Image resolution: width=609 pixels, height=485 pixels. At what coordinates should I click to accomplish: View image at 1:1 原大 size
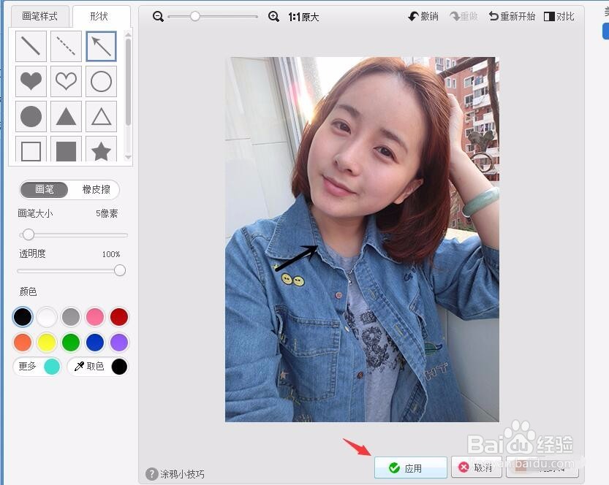tap(303, 17)
